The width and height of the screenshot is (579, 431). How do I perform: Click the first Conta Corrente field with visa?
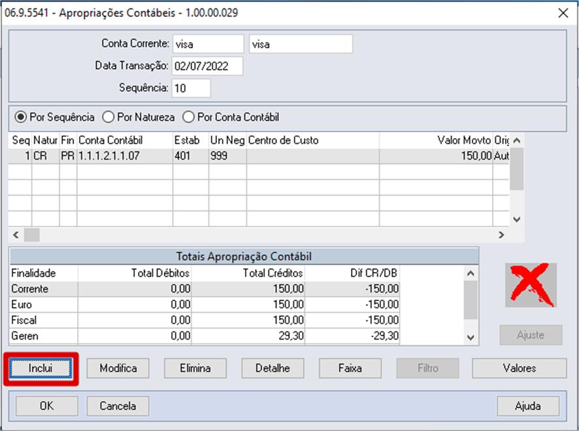208,44
